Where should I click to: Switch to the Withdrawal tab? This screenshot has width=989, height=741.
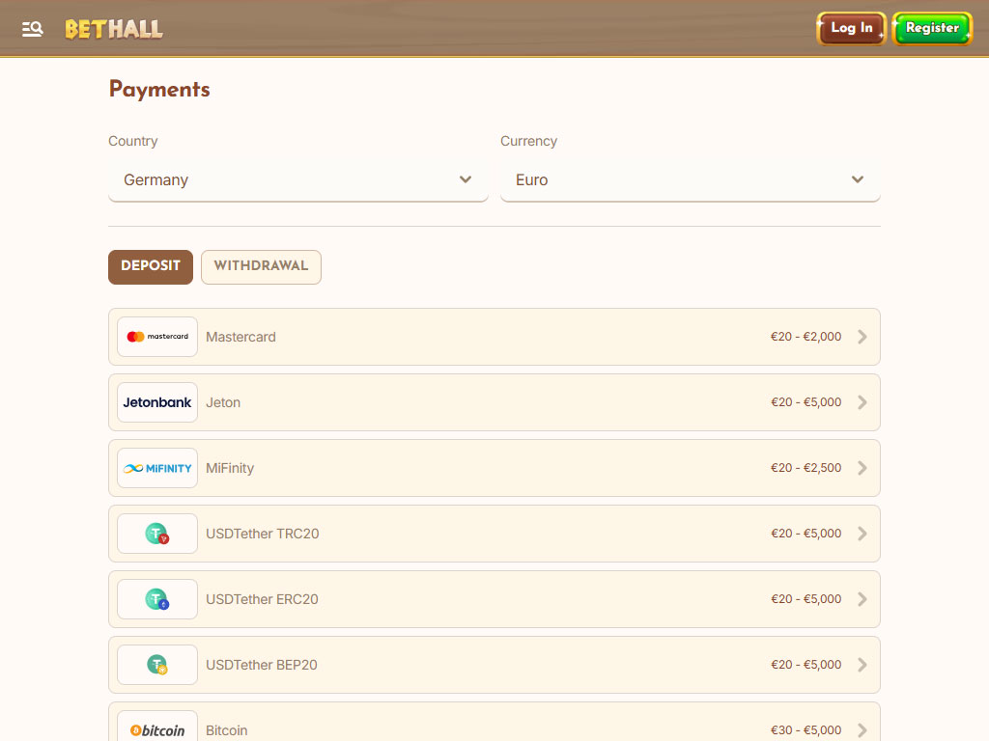[261, 266]
